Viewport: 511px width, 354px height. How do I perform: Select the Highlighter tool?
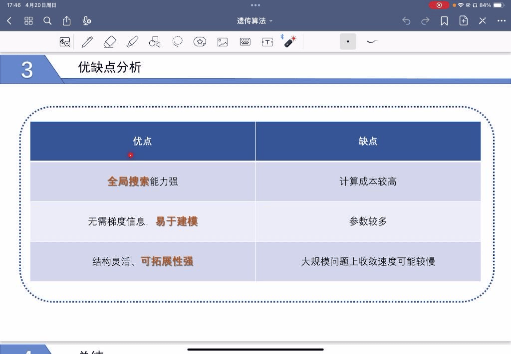[132, 42]
